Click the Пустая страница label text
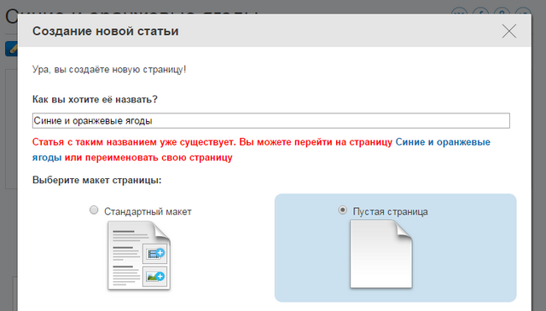This screenshot has height=311, width=546. point(390,211)
